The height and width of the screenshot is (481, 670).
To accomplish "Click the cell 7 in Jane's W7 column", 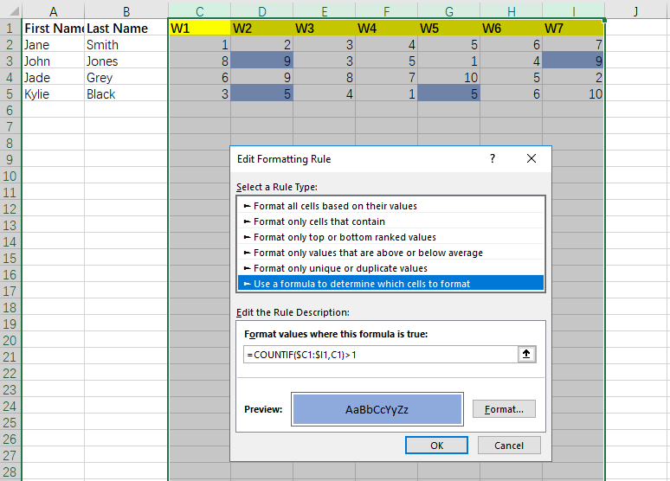I will point(573,44).
